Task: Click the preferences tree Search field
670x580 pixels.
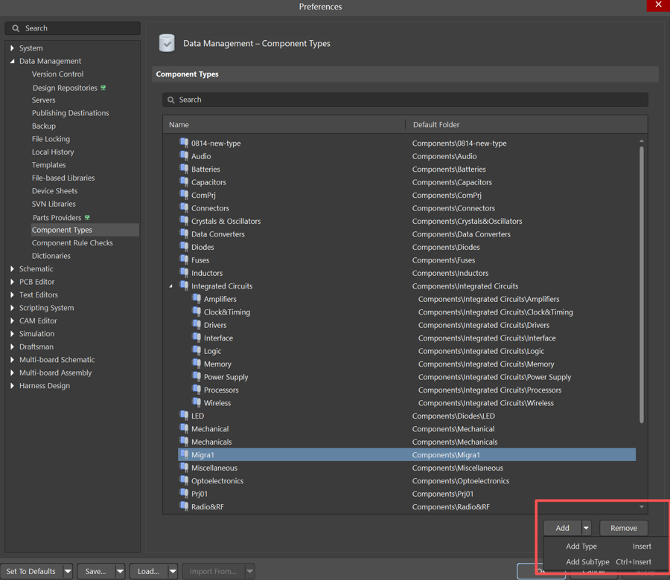Action: 73,28
